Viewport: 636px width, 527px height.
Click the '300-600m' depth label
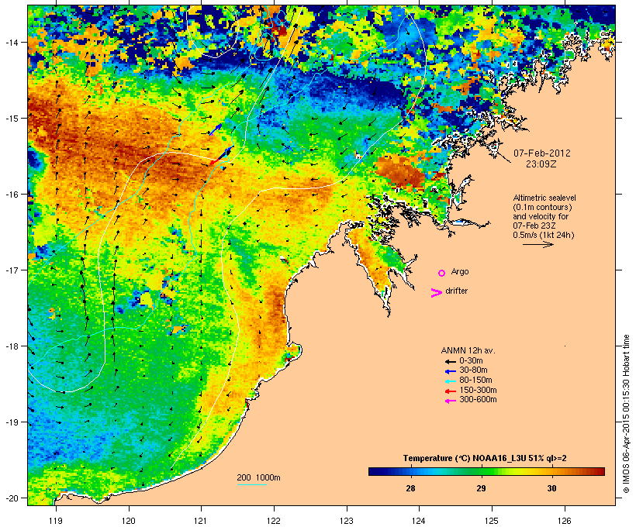pyautogui.click(x=479, y=400)
